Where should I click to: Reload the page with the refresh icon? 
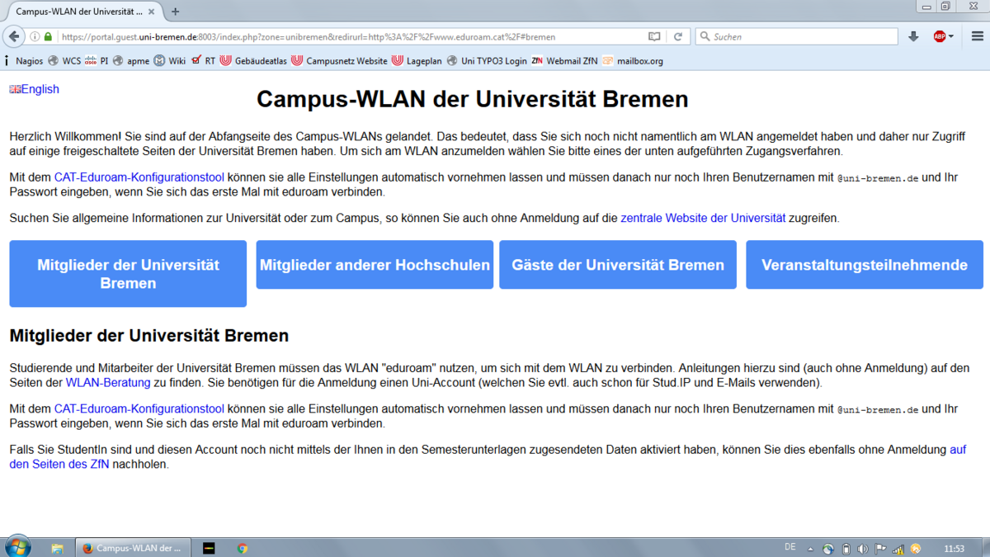click(x=678, y=36)
